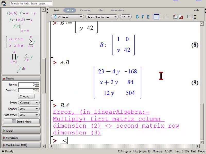Insert the summation expression template
The image size is (206, 154).
pyautogui.click(x=31, y=42)
